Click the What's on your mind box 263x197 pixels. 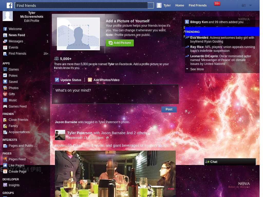tap(115, 94)
